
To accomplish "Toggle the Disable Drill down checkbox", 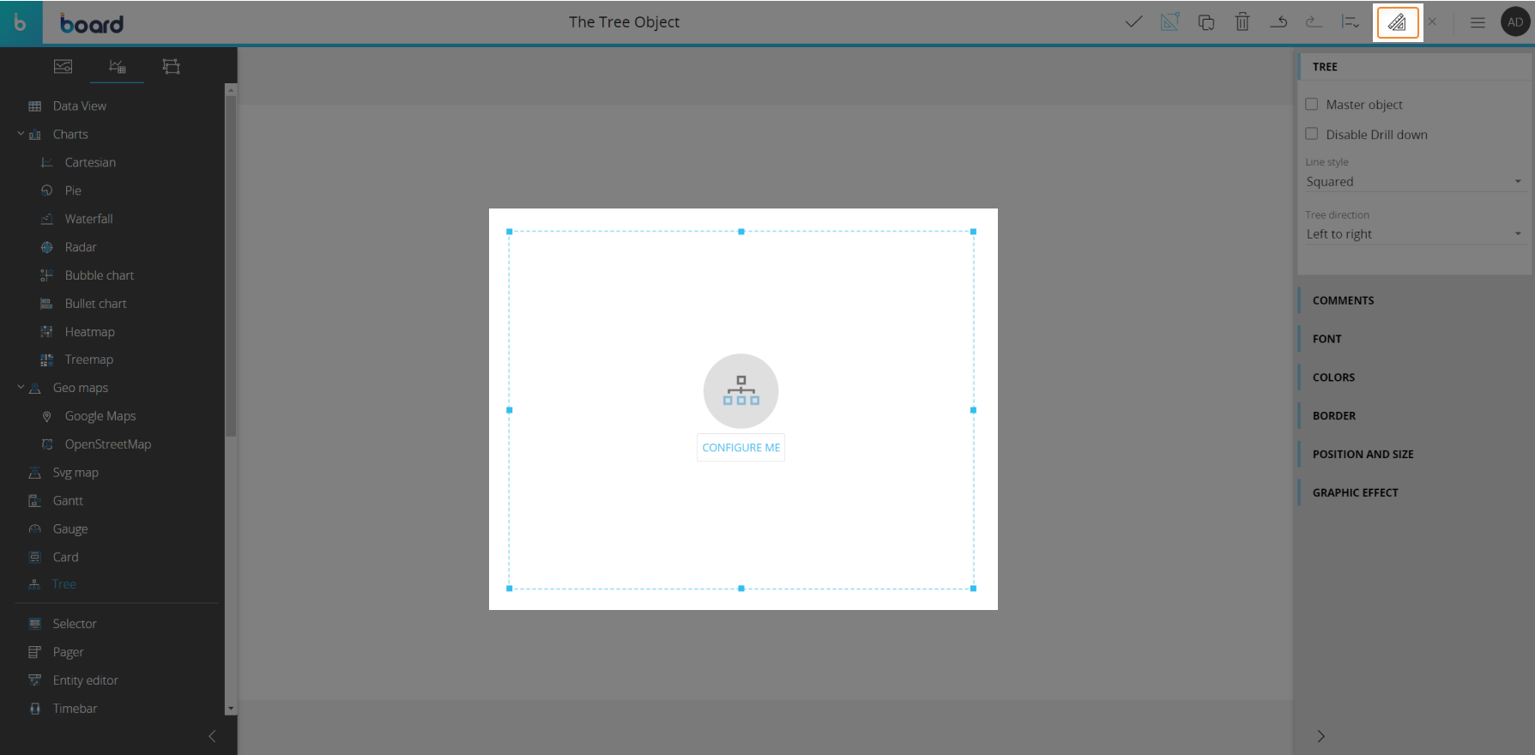I will click(1312, 134).
